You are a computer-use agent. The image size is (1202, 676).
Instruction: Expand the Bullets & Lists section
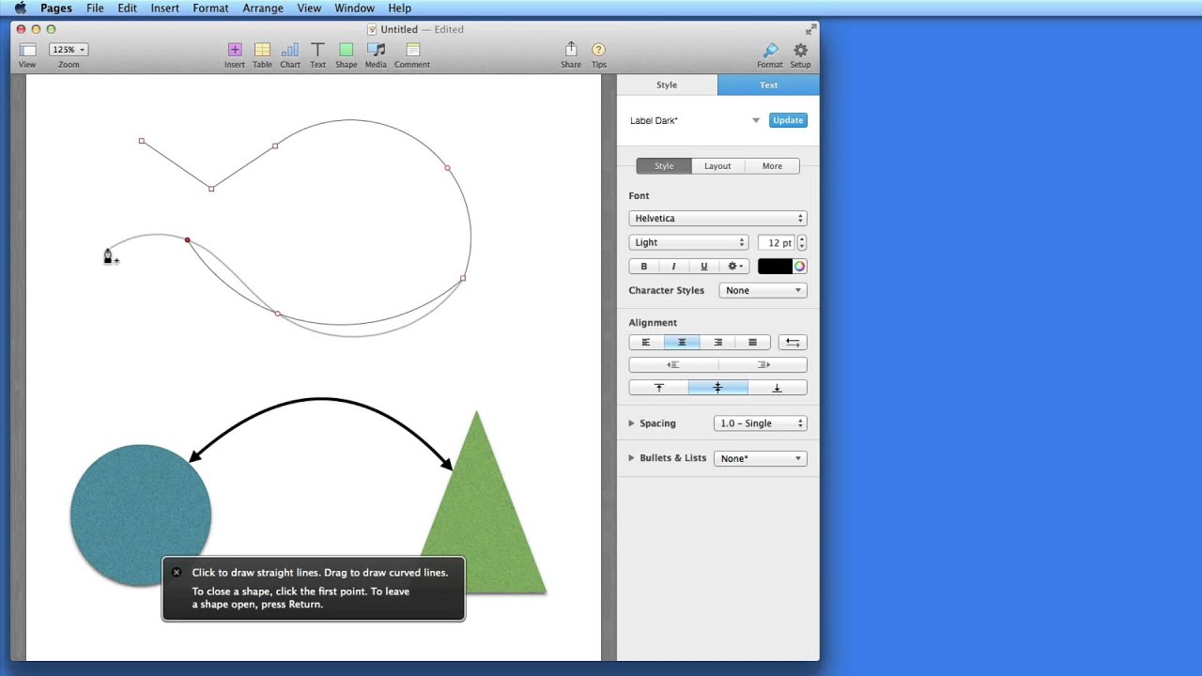point(632,458)
